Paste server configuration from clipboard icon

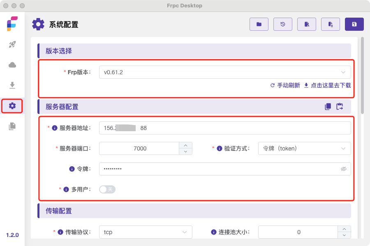(340, 107)
